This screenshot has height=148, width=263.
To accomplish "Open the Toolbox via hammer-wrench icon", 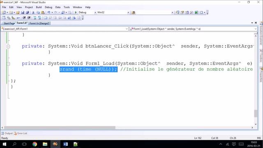I will tap(191, 12).
